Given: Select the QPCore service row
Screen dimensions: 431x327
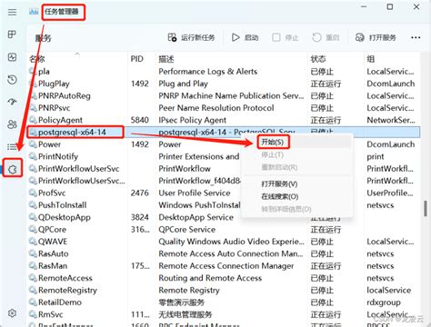Looking at the screenshot, I should 224,229.
